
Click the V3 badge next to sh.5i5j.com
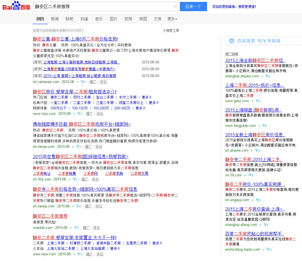click(75, 179)
